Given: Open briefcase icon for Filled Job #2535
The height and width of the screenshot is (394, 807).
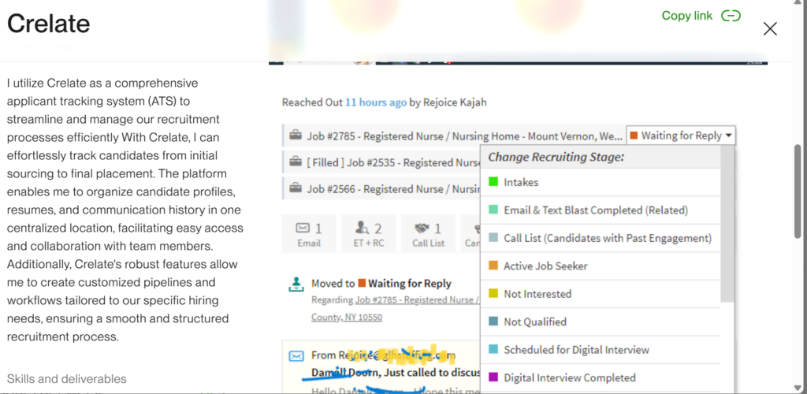Looking at the screenshot, I should (x=296, y=162).
